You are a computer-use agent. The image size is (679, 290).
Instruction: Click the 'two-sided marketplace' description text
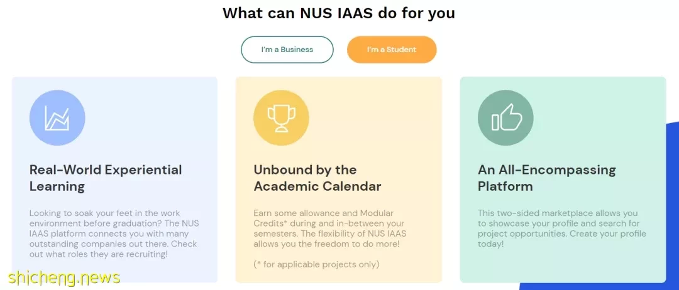click(x=562, y=228)
